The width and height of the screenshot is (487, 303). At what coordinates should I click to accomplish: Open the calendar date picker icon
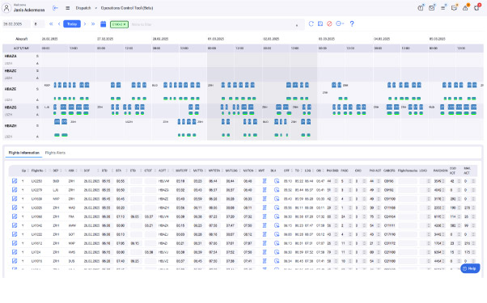coord(103,24)
